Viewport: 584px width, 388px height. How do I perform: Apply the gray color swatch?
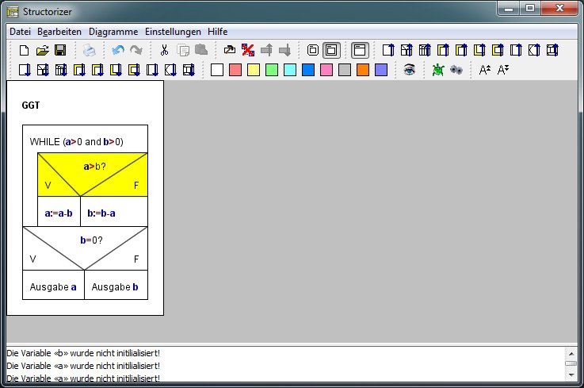pos(345,70)
